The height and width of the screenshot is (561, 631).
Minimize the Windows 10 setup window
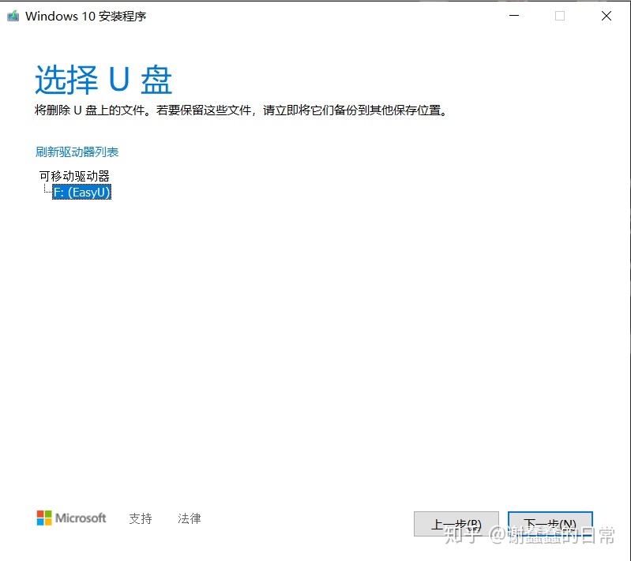[514, 16]
